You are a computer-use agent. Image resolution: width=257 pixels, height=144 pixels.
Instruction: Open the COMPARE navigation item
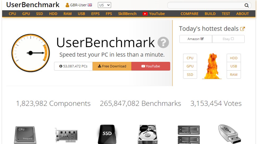(189, 14)
